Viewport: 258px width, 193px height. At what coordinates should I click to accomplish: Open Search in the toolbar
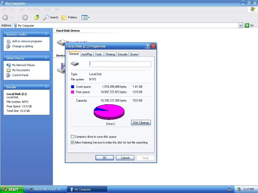(x=51, y=17)
